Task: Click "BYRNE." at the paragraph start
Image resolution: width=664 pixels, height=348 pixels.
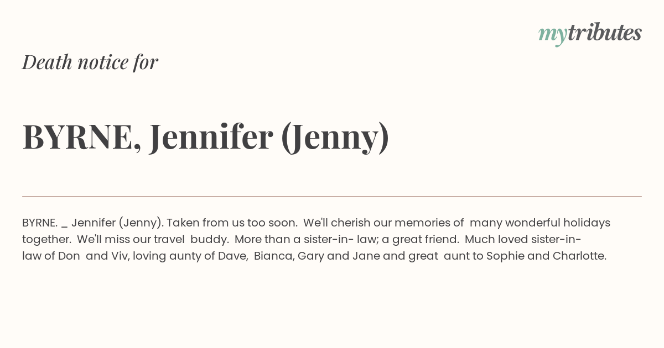Action: (40, 223)
